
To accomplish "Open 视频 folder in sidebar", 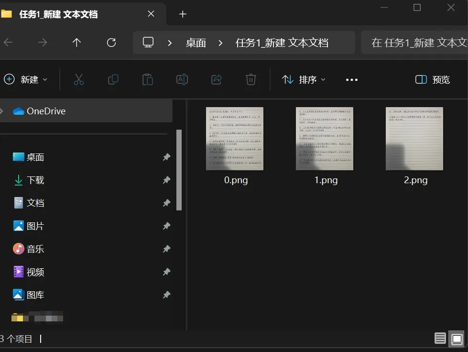I will tap(29, 272).
